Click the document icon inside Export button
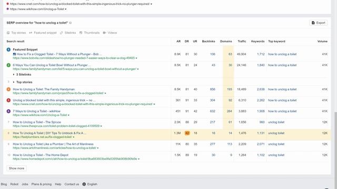 coord(313,23)
